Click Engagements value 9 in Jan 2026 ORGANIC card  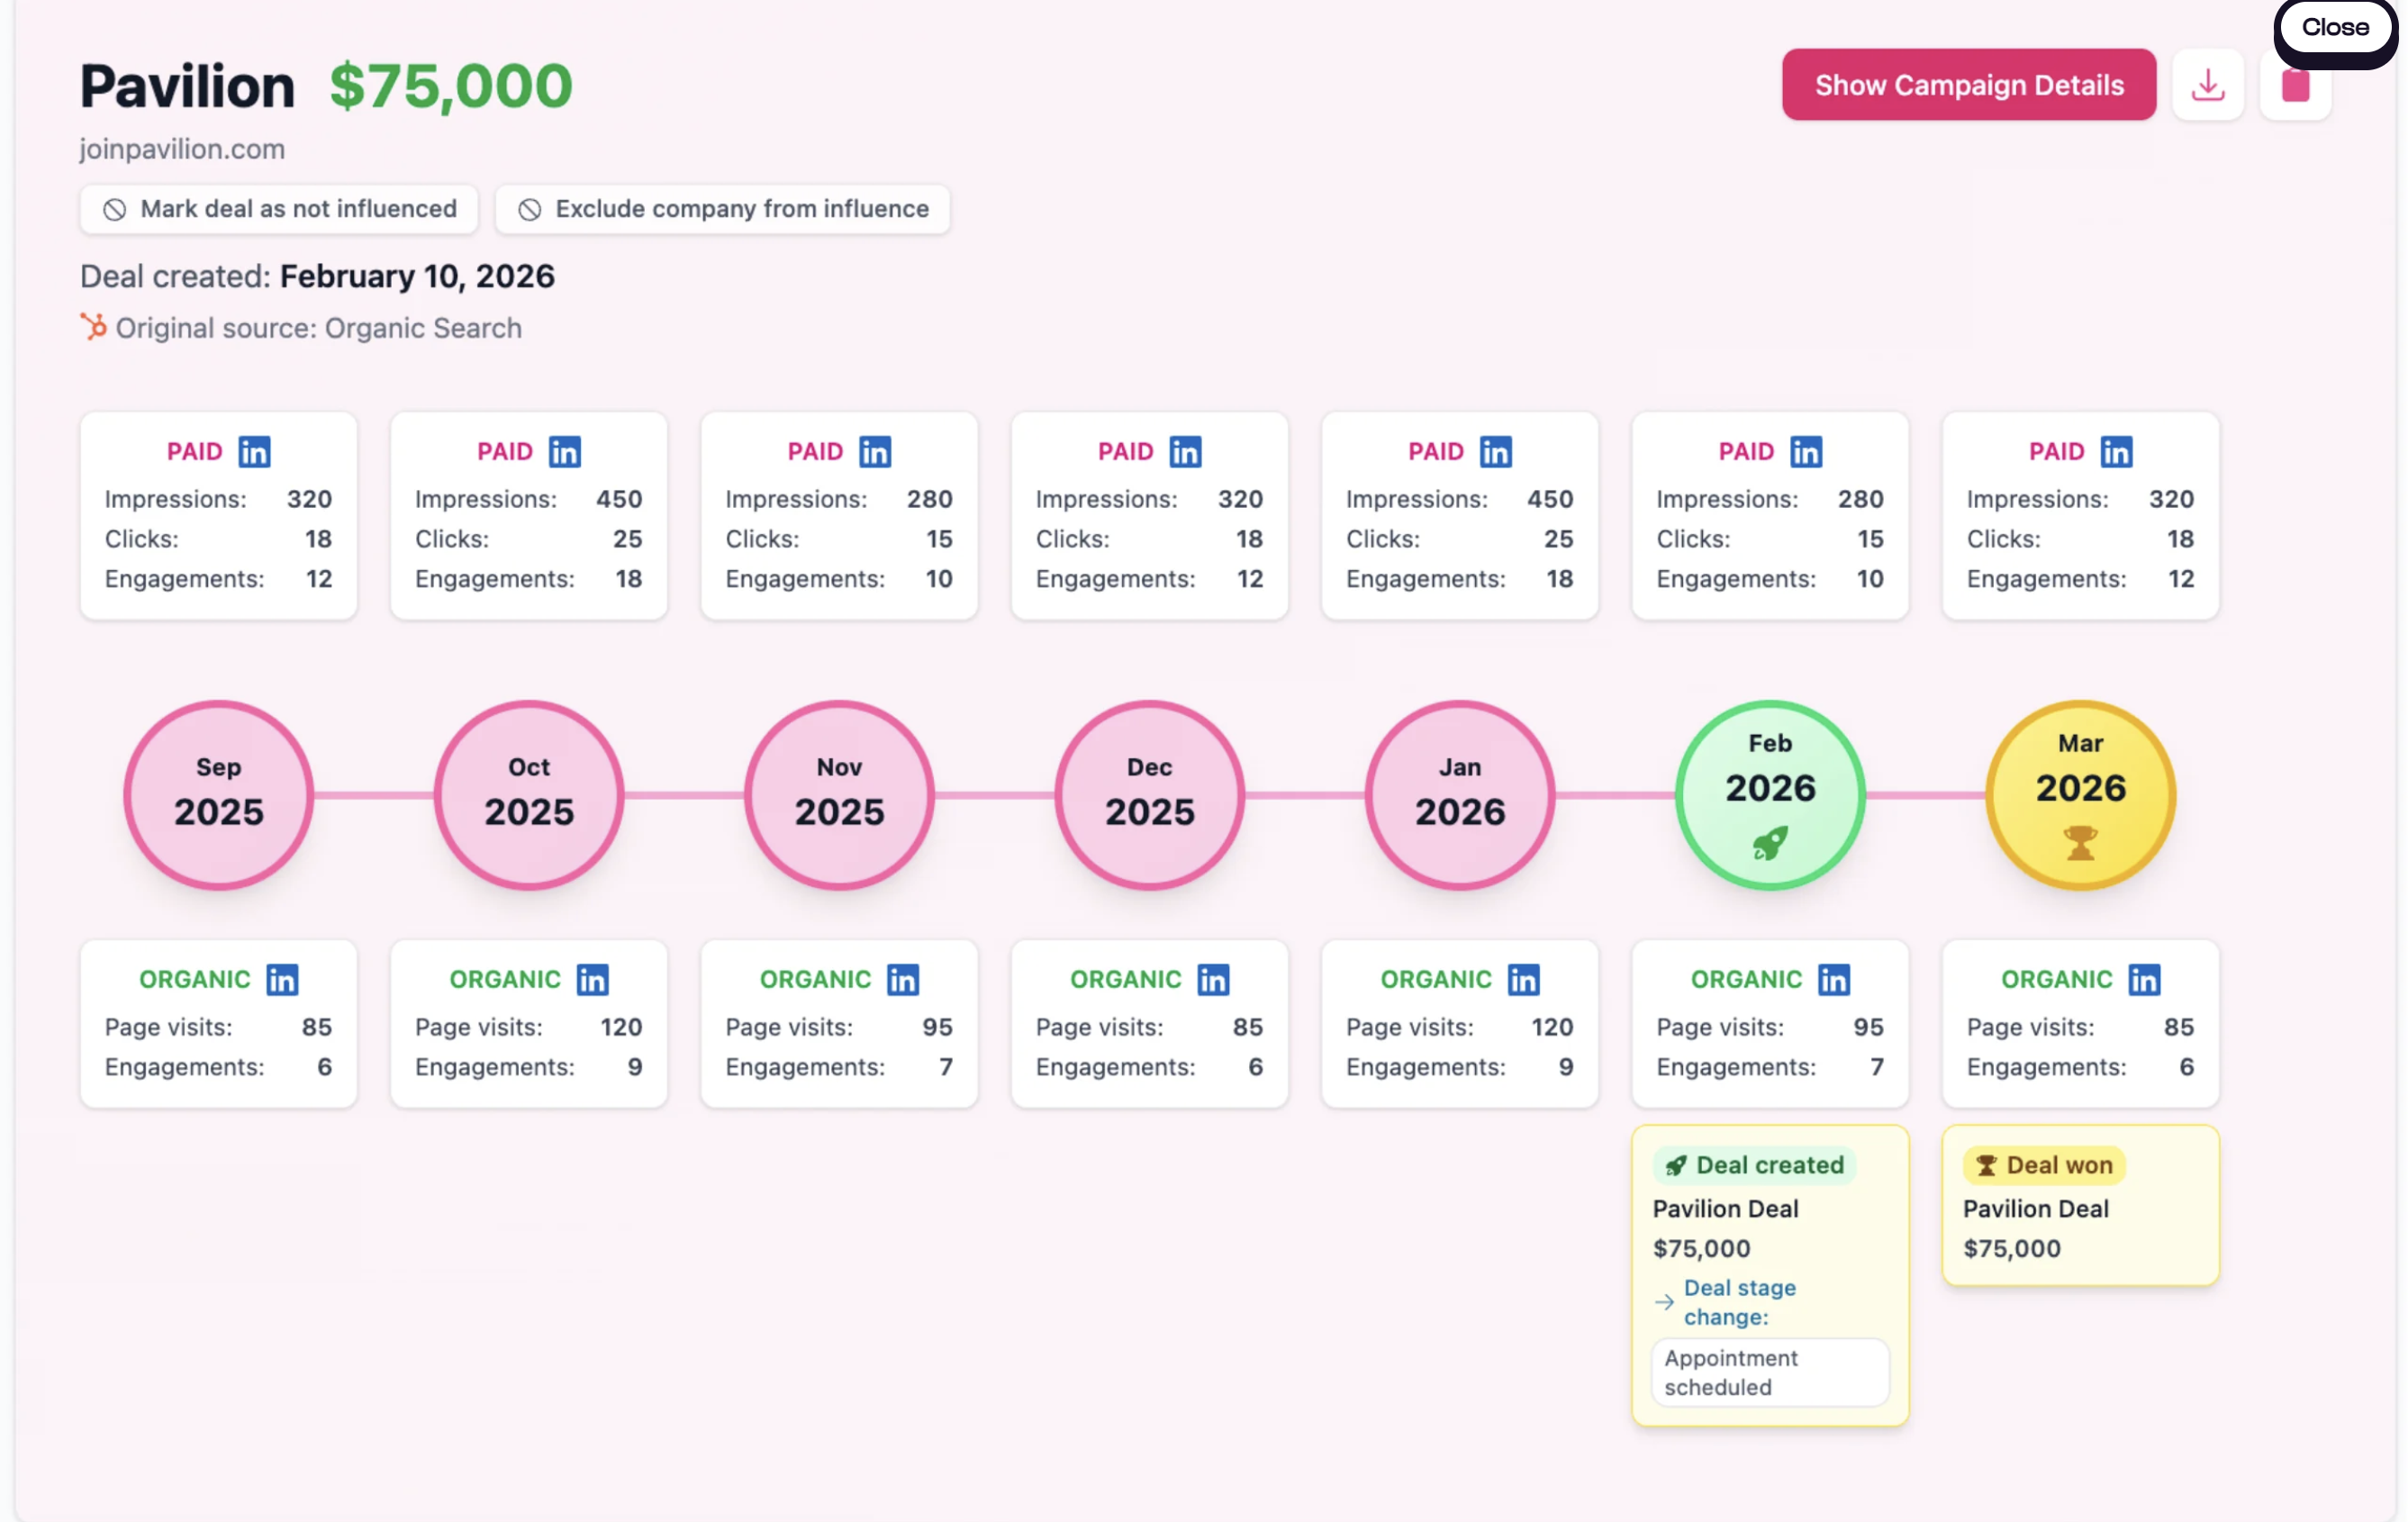pos(1566,1067)
